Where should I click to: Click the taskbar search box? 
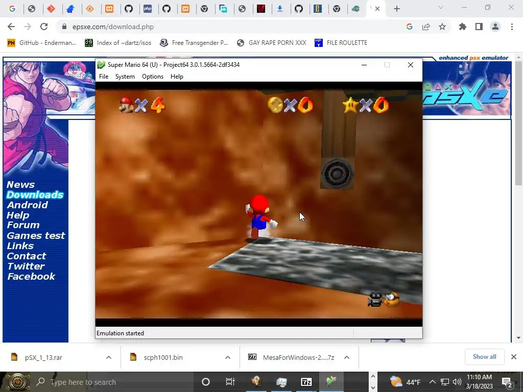click(113, 382)
